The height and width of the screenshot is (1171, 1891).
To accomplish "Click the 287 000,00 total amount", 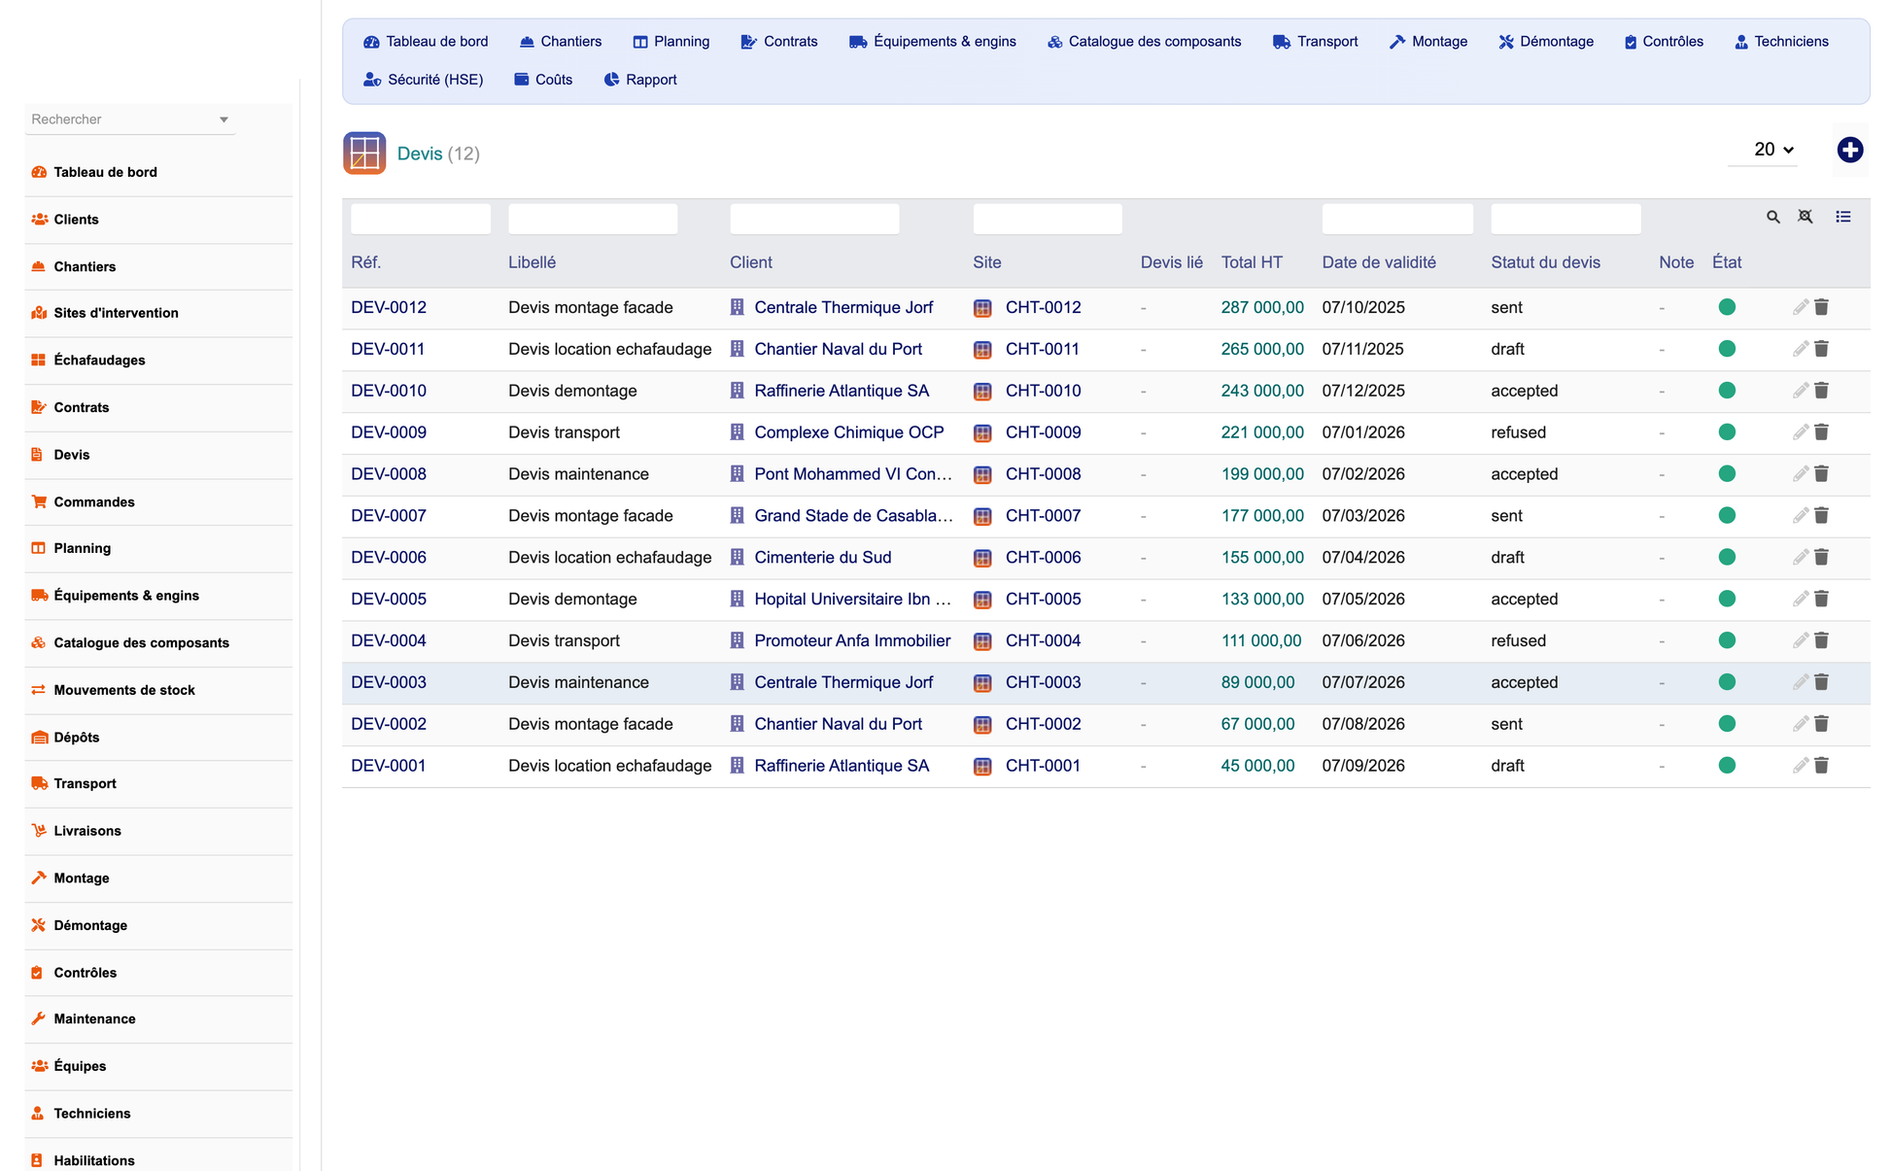I will [x=1262, y=307].
